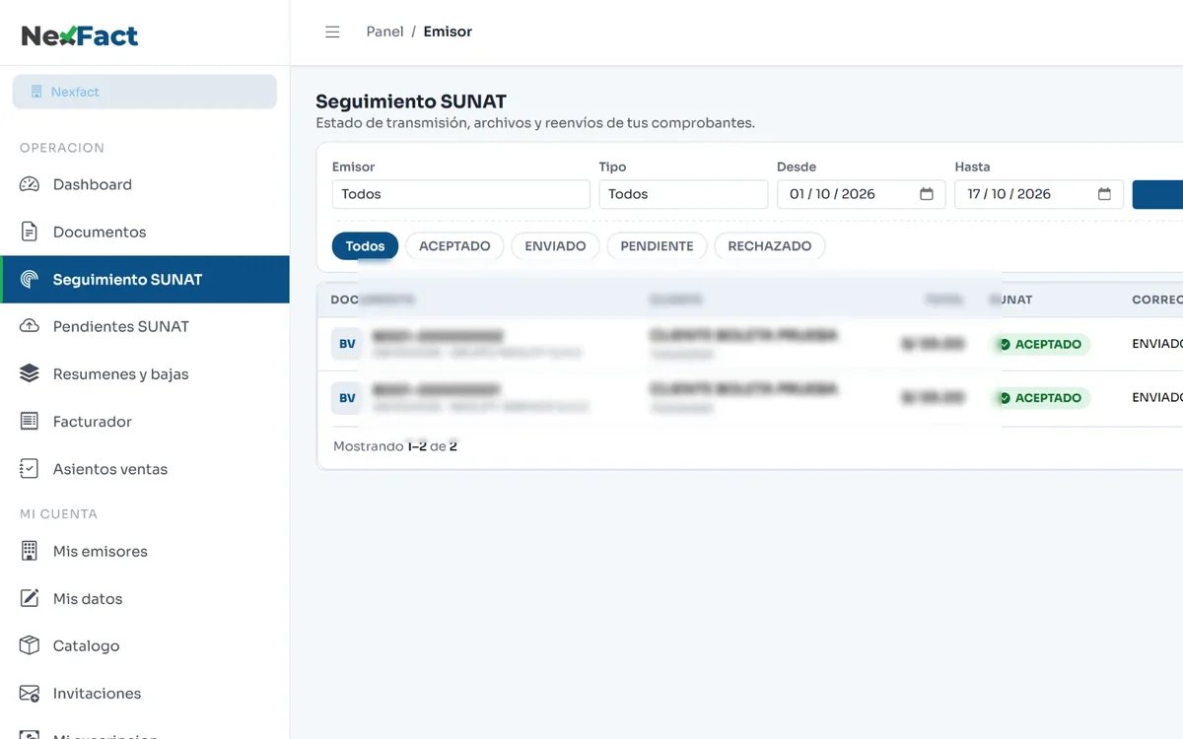Filter by ACEPTADO status chip

(x=454, y=246)
